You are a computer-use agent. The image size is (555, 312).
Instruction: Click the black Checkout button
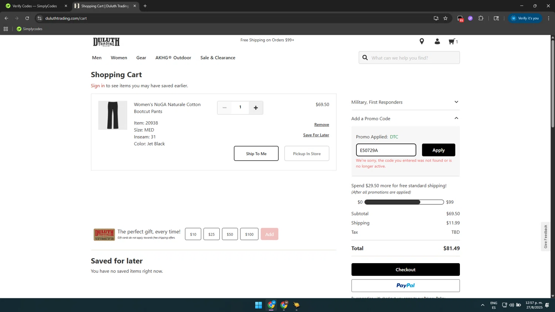point(406,269)
